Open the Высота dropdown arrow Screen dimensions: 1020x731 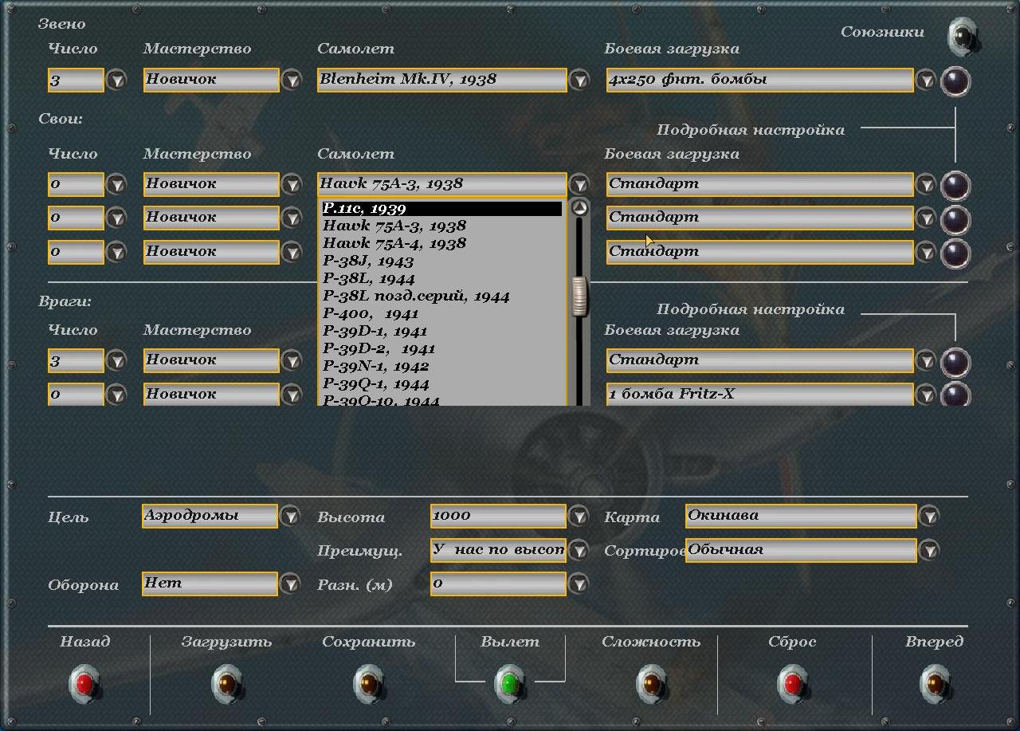click(579, 517)
